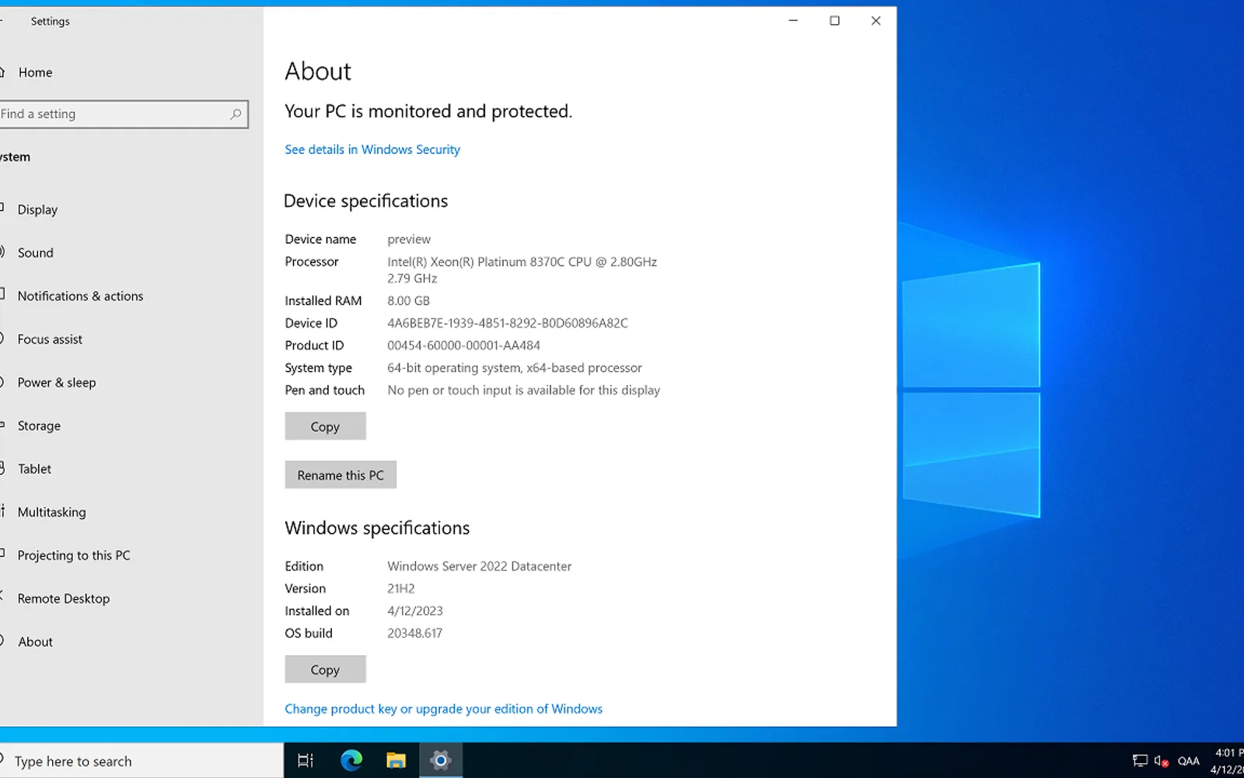Click the System type value 64-bit operating system
Screen dimensions: 1244x778
click(x=454, y=368)
